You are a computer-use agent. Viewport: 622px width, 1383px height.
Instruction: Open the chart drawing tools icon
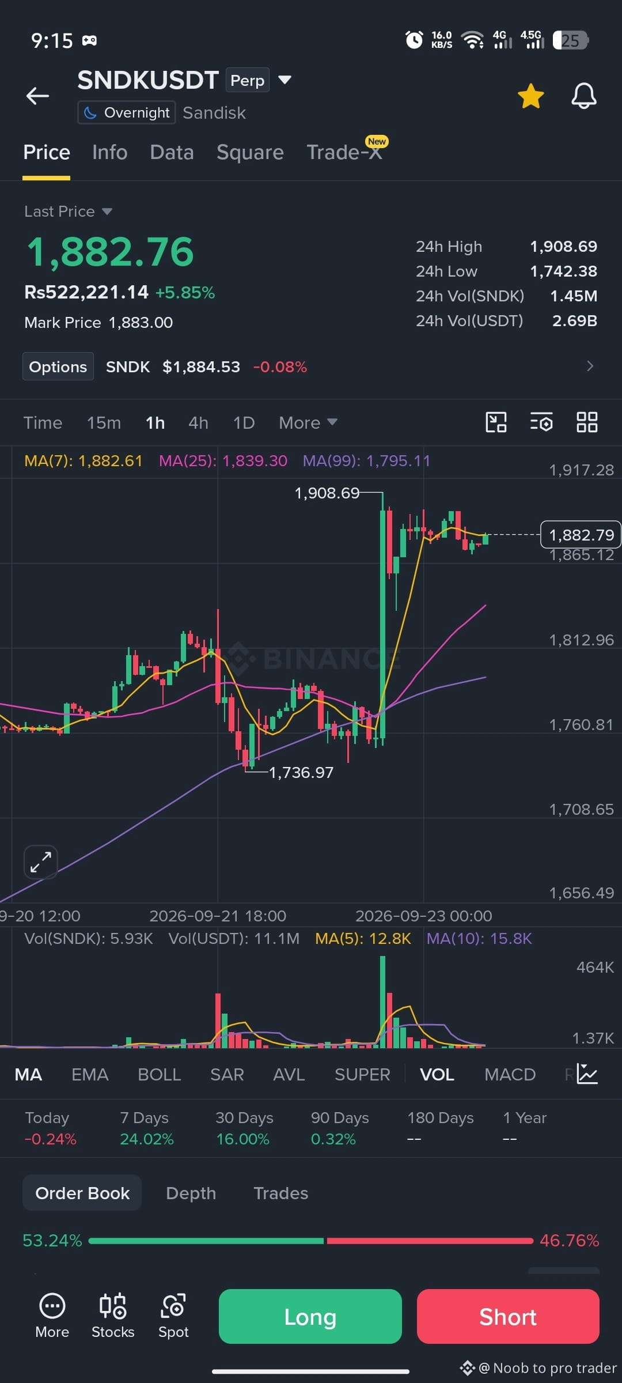[x=496, y=422]
